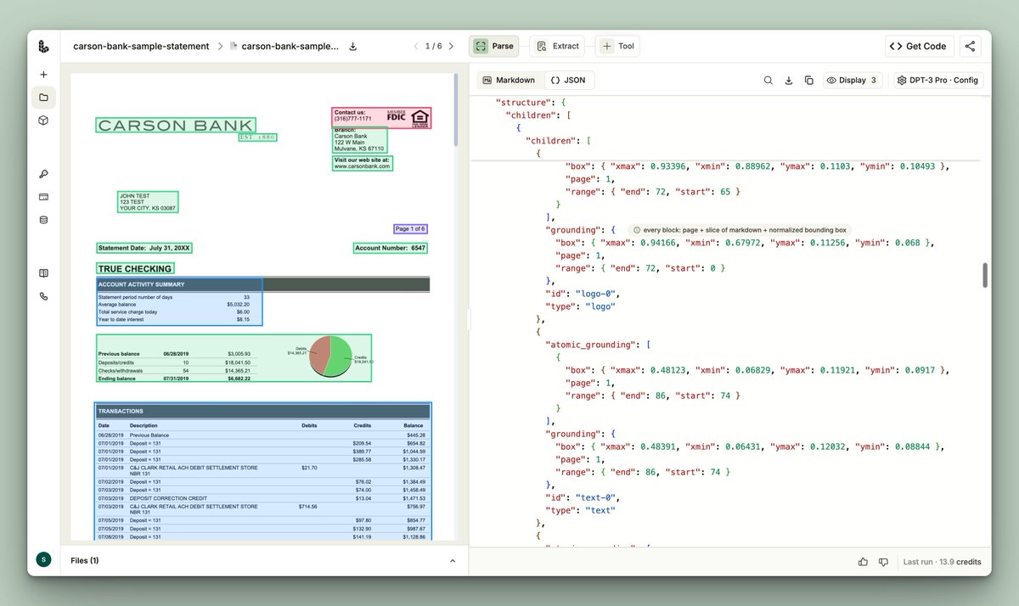Switch to the Parse tab

click(494, 47)
